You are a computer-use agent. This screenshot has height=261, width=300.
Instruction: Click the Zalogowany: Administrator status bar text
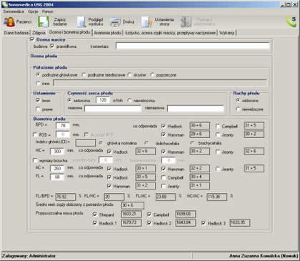(x=29, y=256)
